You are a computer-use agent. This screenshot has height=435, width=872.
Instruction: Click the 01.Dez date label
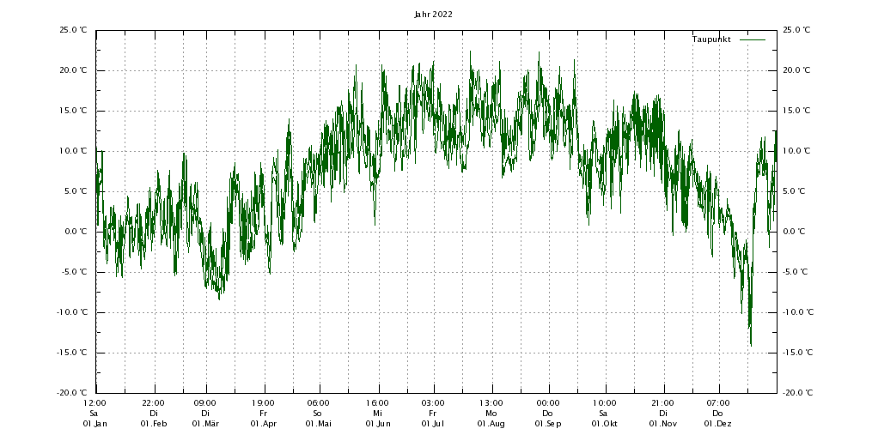coord(718,424)
